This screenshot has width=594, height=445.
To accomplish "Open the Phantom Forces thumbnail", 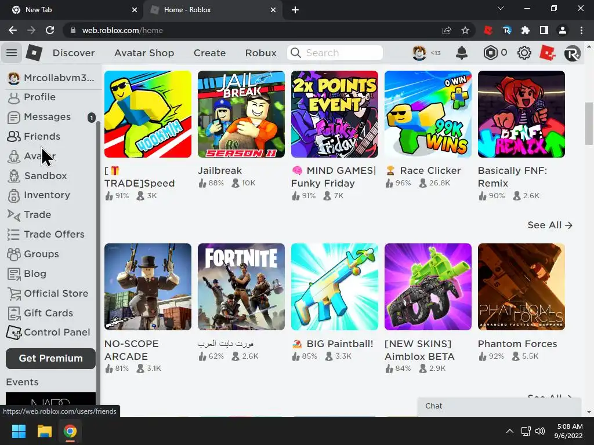I will (521, 287).
